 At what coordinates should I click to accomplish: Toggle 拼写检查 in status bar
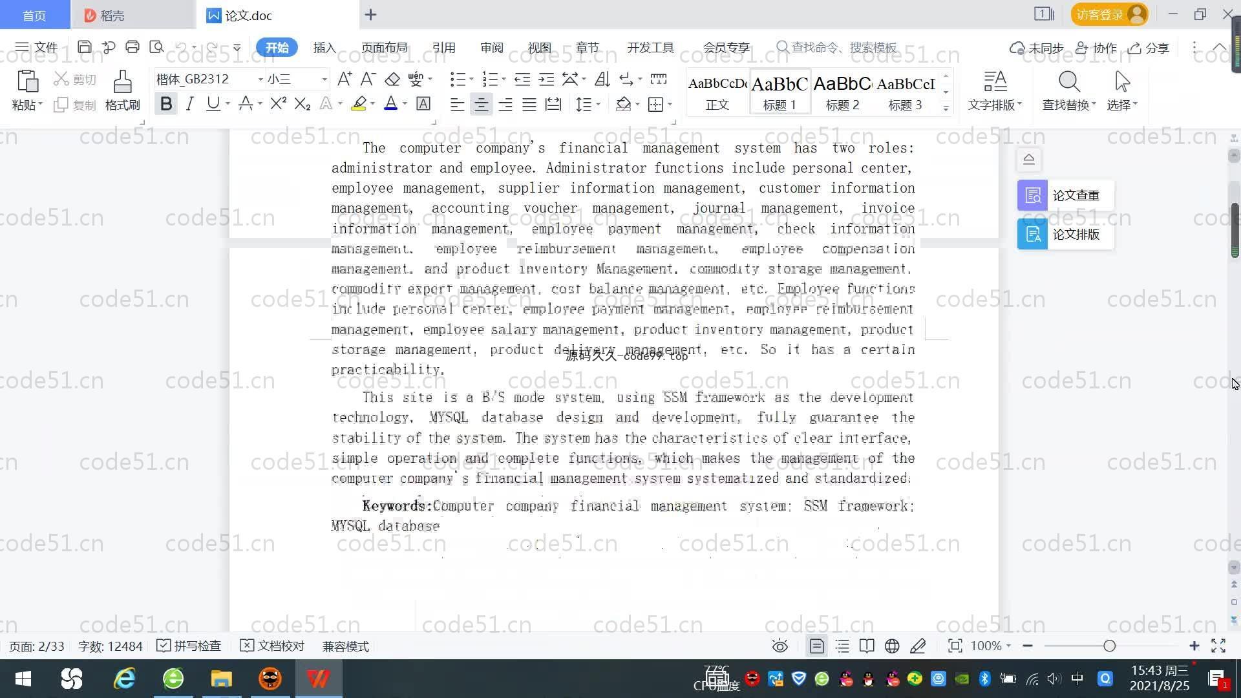click(x=189, y=646)
